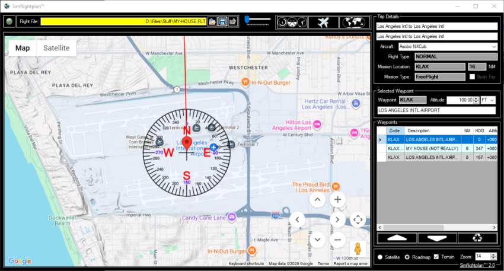The height and width of the screenshot is (271, 504).
Task: Export the flight plan with share icon
Action: 232,21
